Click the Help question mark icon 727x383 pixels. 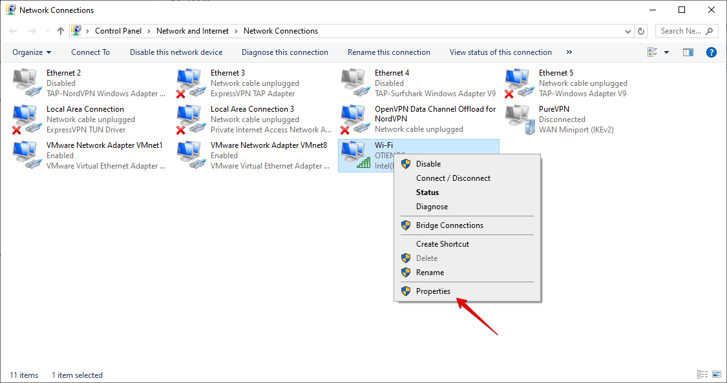click(711, 52)
